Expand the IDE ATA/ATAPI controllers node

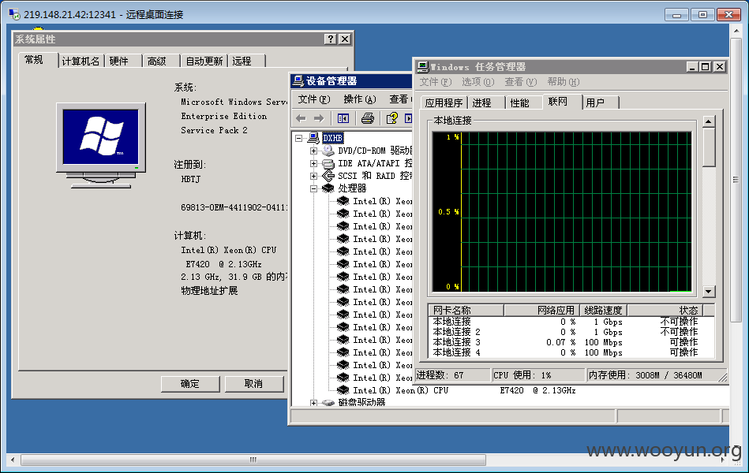click(x=313, y=163)
